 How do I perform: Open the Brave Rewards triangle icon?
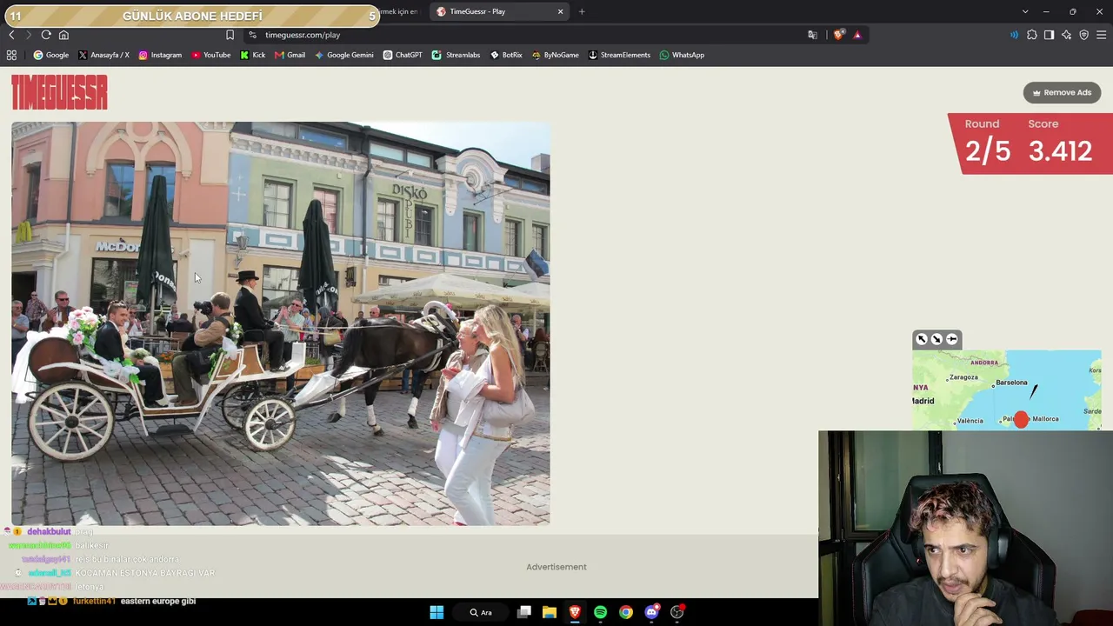(x=857, y=35)
